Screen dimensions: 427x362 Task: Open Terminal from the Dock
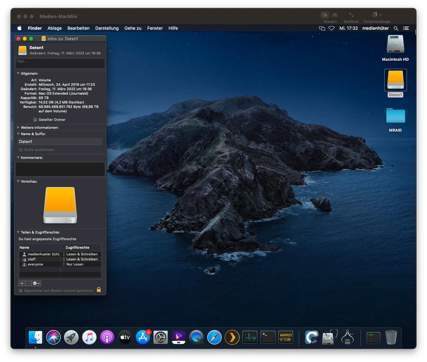(x=267, y=337)
